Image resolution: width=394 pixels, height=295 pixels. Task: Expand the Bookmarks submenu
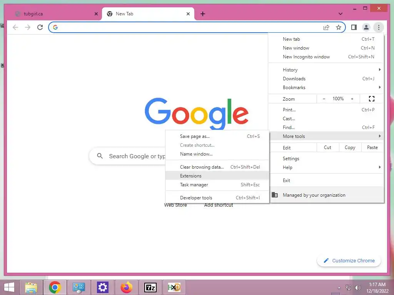click(x=326, y=88)
